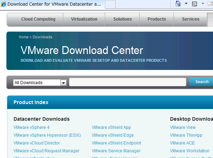Click the VMware Download Center title
Screen dimensions: 213x158
(82, 50)
